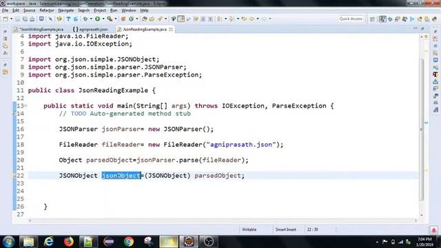Image resolution: width=441 pixels, height=248 pixels.
Task: Click the Open Task folder icon
Action: tap(152, 19)
